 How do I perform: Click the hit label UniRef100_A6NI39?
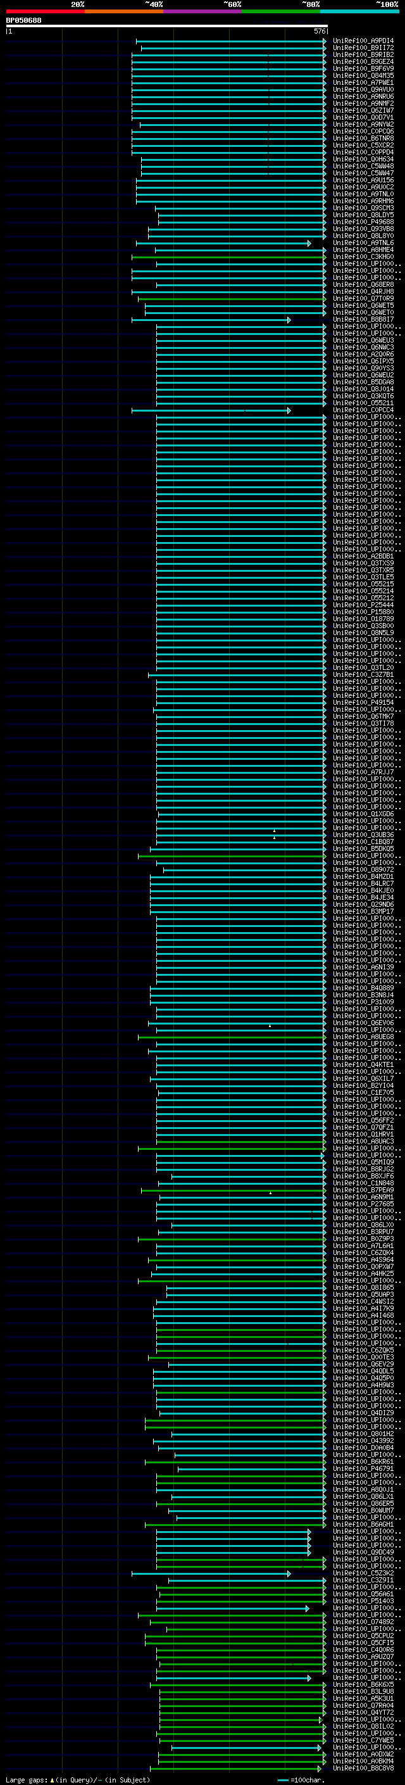coord(363,967)
